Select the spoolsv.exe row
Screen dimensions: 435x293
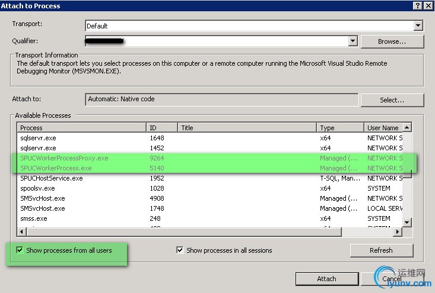point(210,188)
